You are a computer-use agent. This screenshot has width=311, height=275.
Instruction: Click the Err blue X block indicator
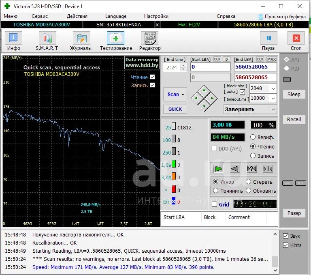click(174, 202)
